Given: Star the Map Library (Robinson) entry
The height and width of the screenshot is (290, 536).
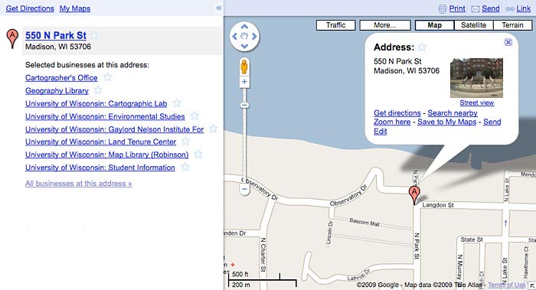Looking at the screenshot, I should pyautogui.click(x=198, y=154).
